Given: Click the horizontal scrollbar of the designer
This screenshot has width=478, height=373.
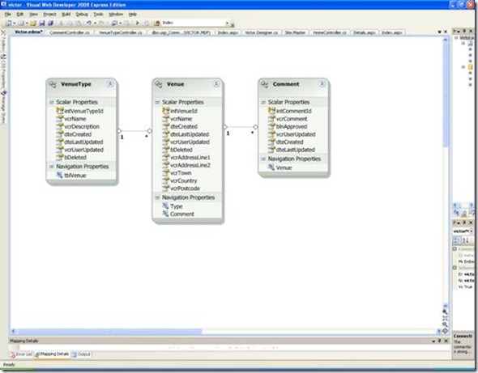Looking at the screenshot, I should pyautogui.click(x=226, y=331).
